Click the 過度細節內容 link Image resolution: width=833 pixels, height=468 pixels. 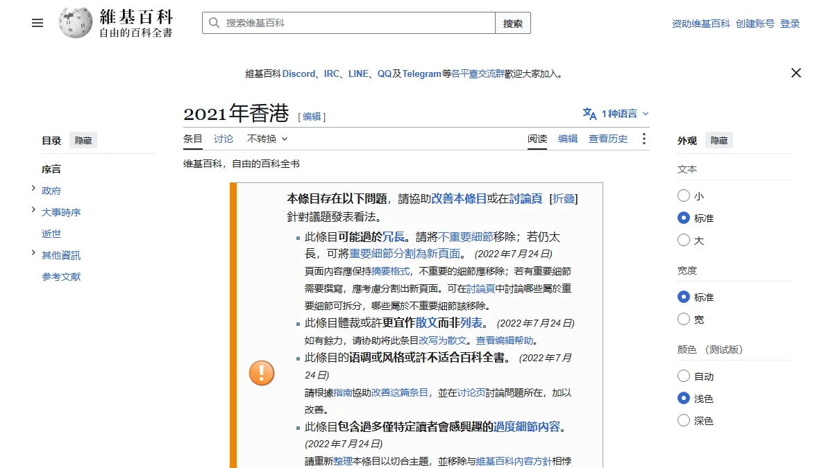point(527,426)
